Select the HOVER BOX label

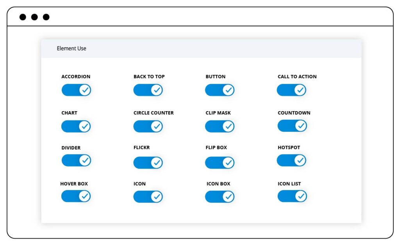coord(74,184)
